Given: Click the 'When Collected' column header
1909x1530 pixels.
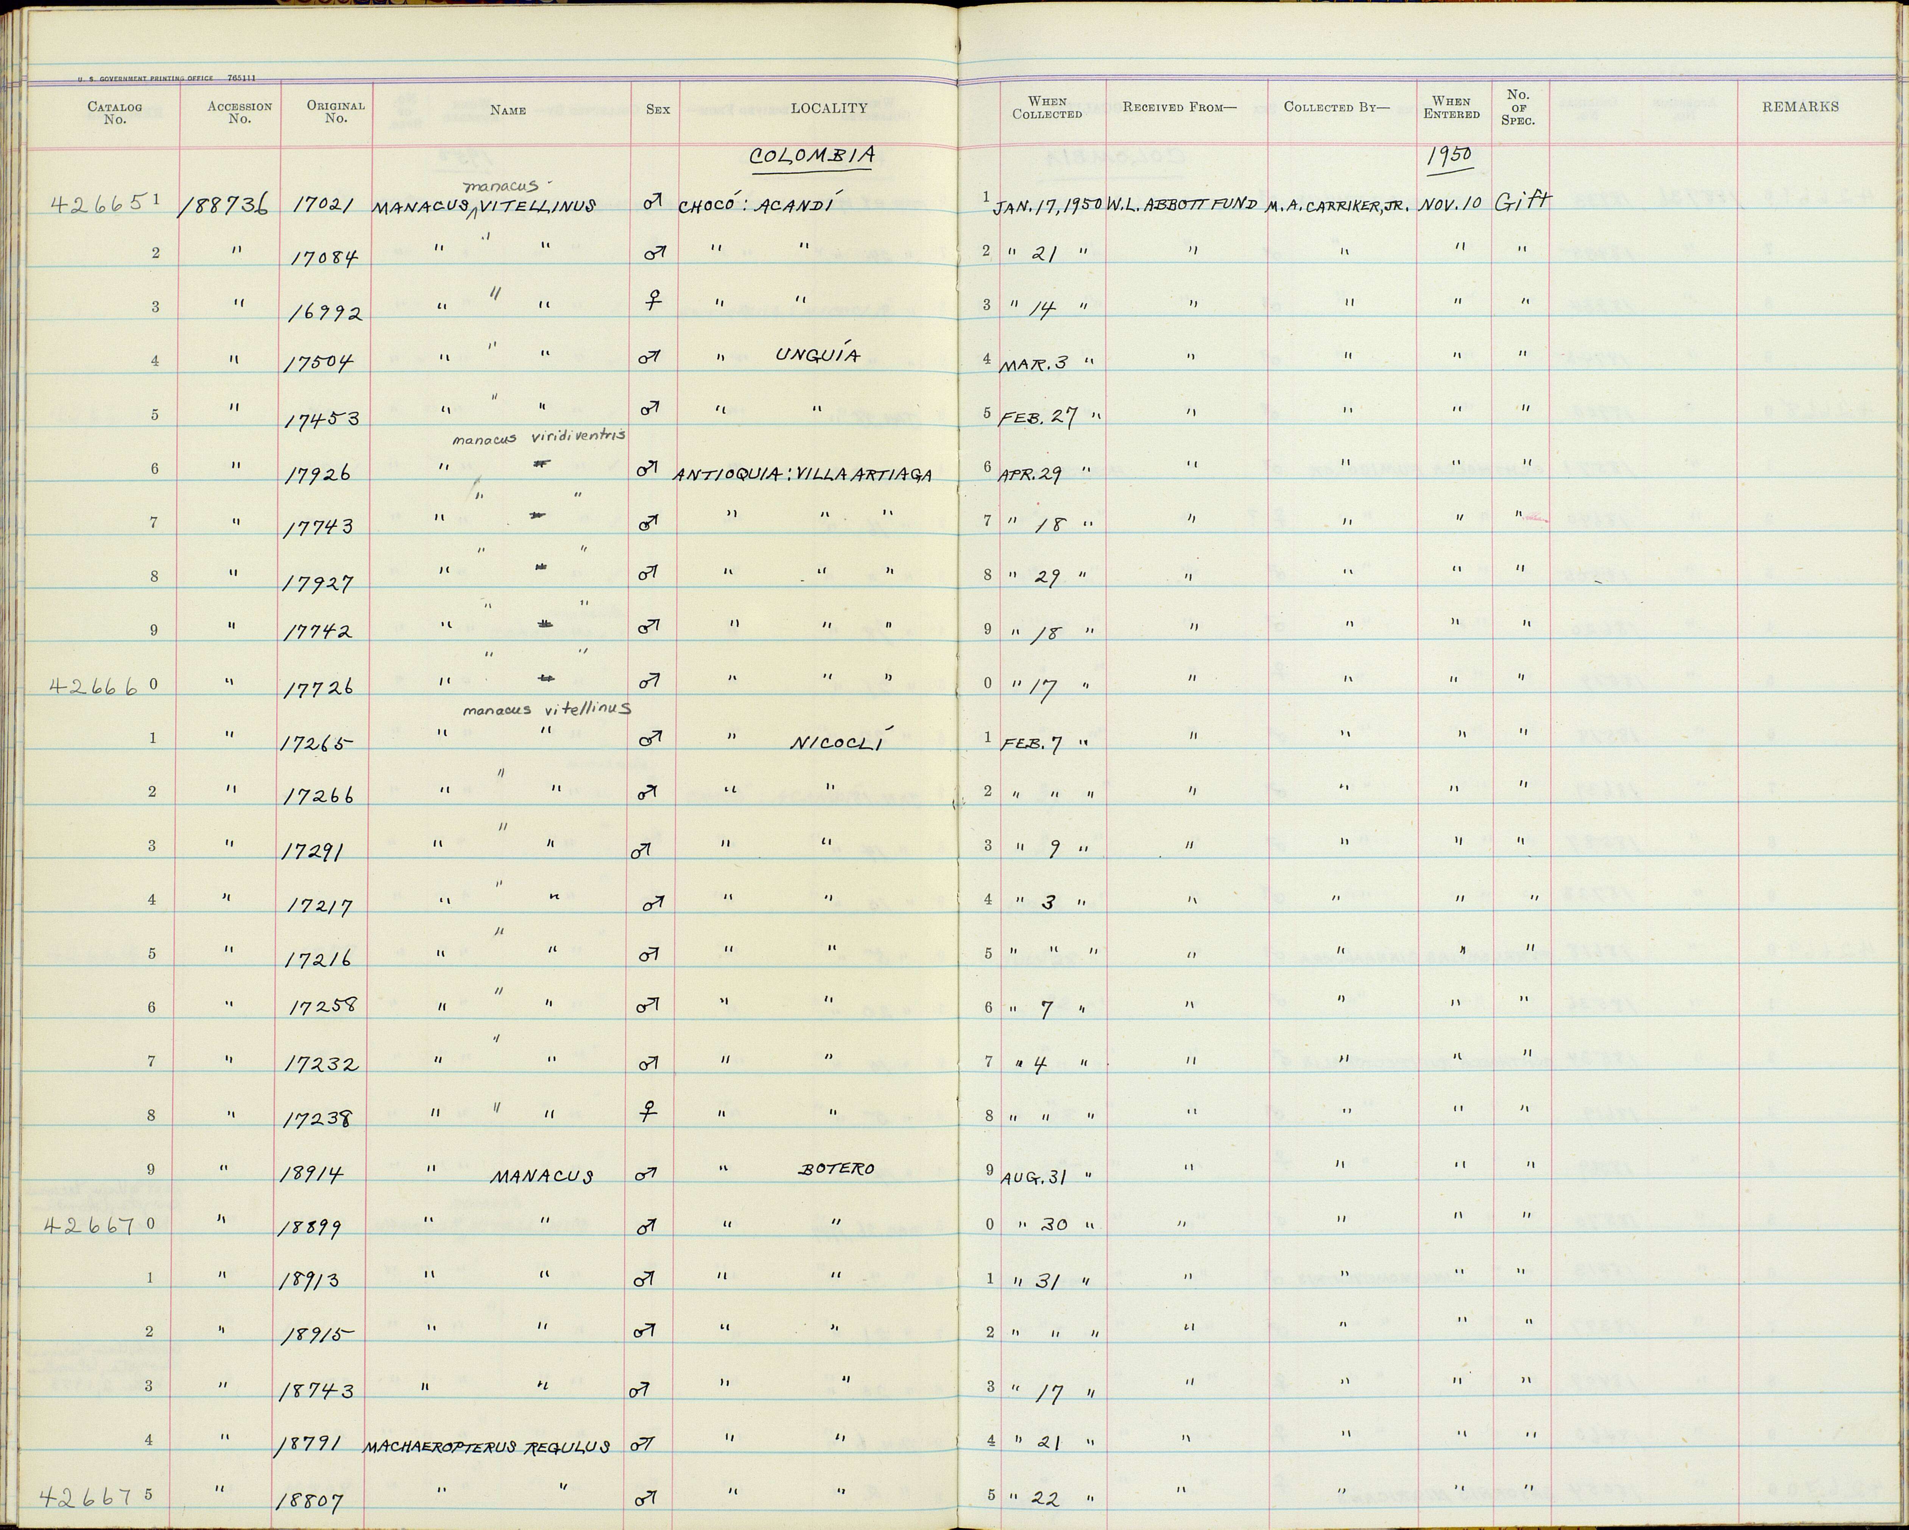Looking at the screenshot, I should tap(1047, 108).
